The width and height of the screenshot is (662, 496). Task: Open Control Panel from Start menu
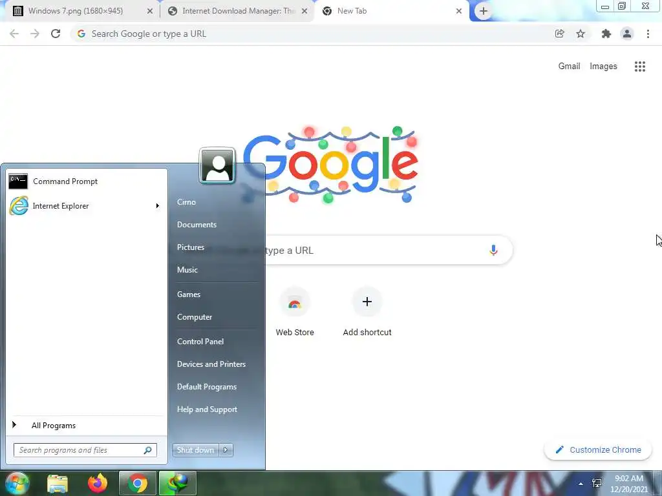(x=200, y=342)
